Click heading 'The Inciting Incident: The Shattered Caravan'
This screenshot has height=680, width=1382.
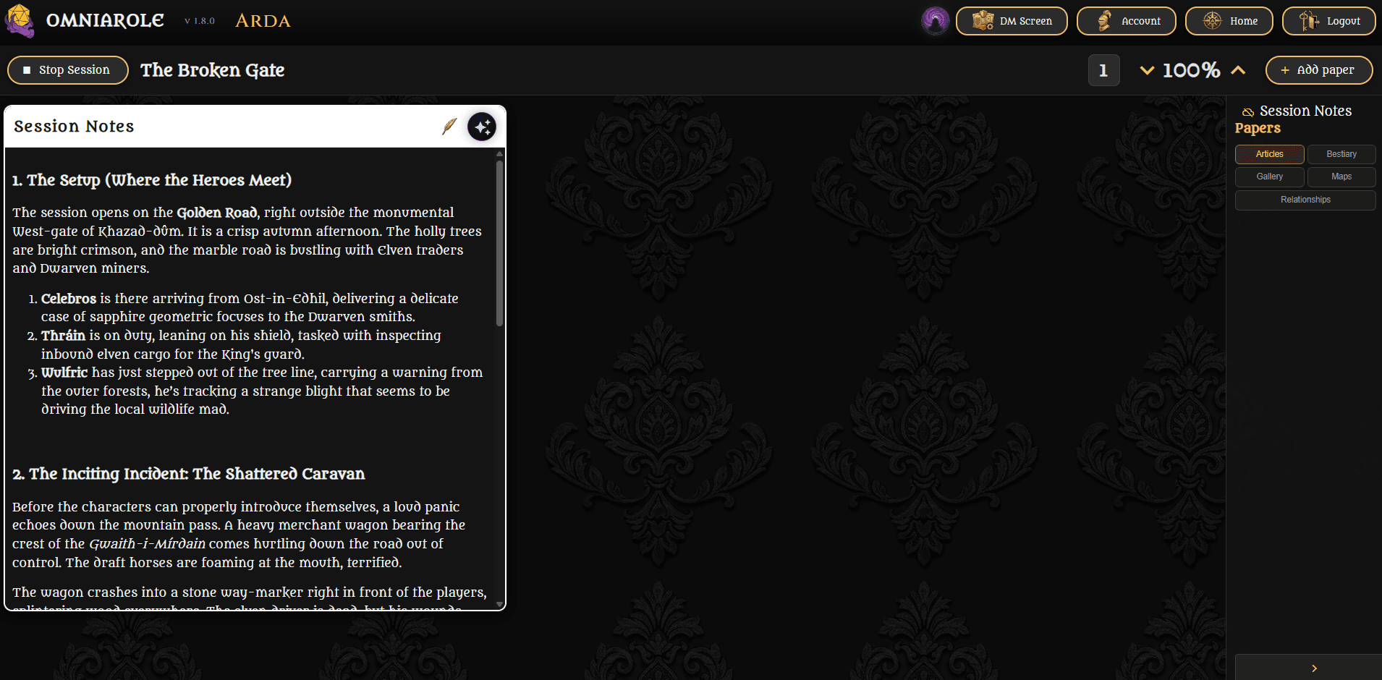[197, 474]
